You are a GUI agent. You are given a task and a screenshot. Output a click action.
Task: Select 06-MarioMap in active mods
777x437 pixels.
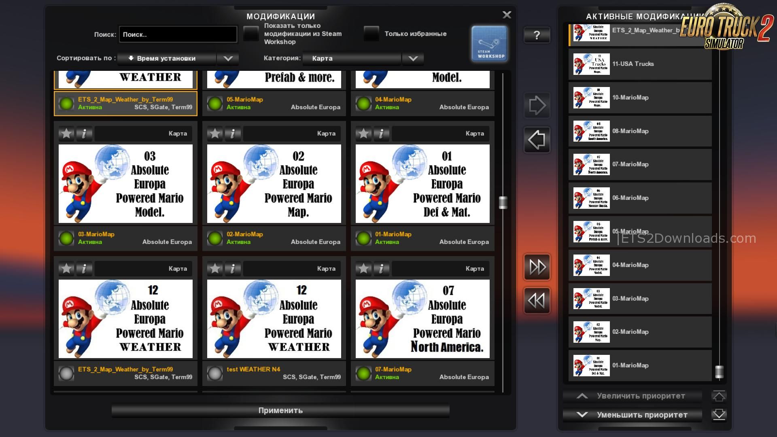[640, 198]
